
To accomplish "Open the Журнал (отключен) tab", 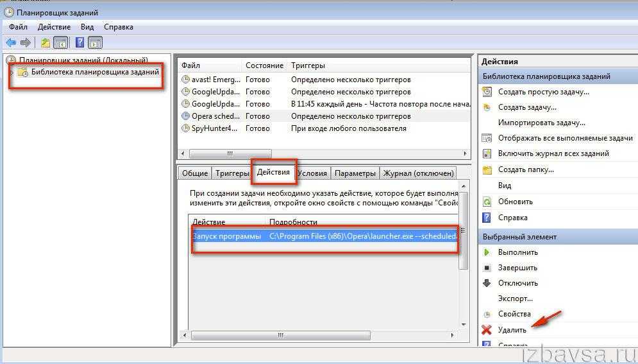I will click(419, 173).
